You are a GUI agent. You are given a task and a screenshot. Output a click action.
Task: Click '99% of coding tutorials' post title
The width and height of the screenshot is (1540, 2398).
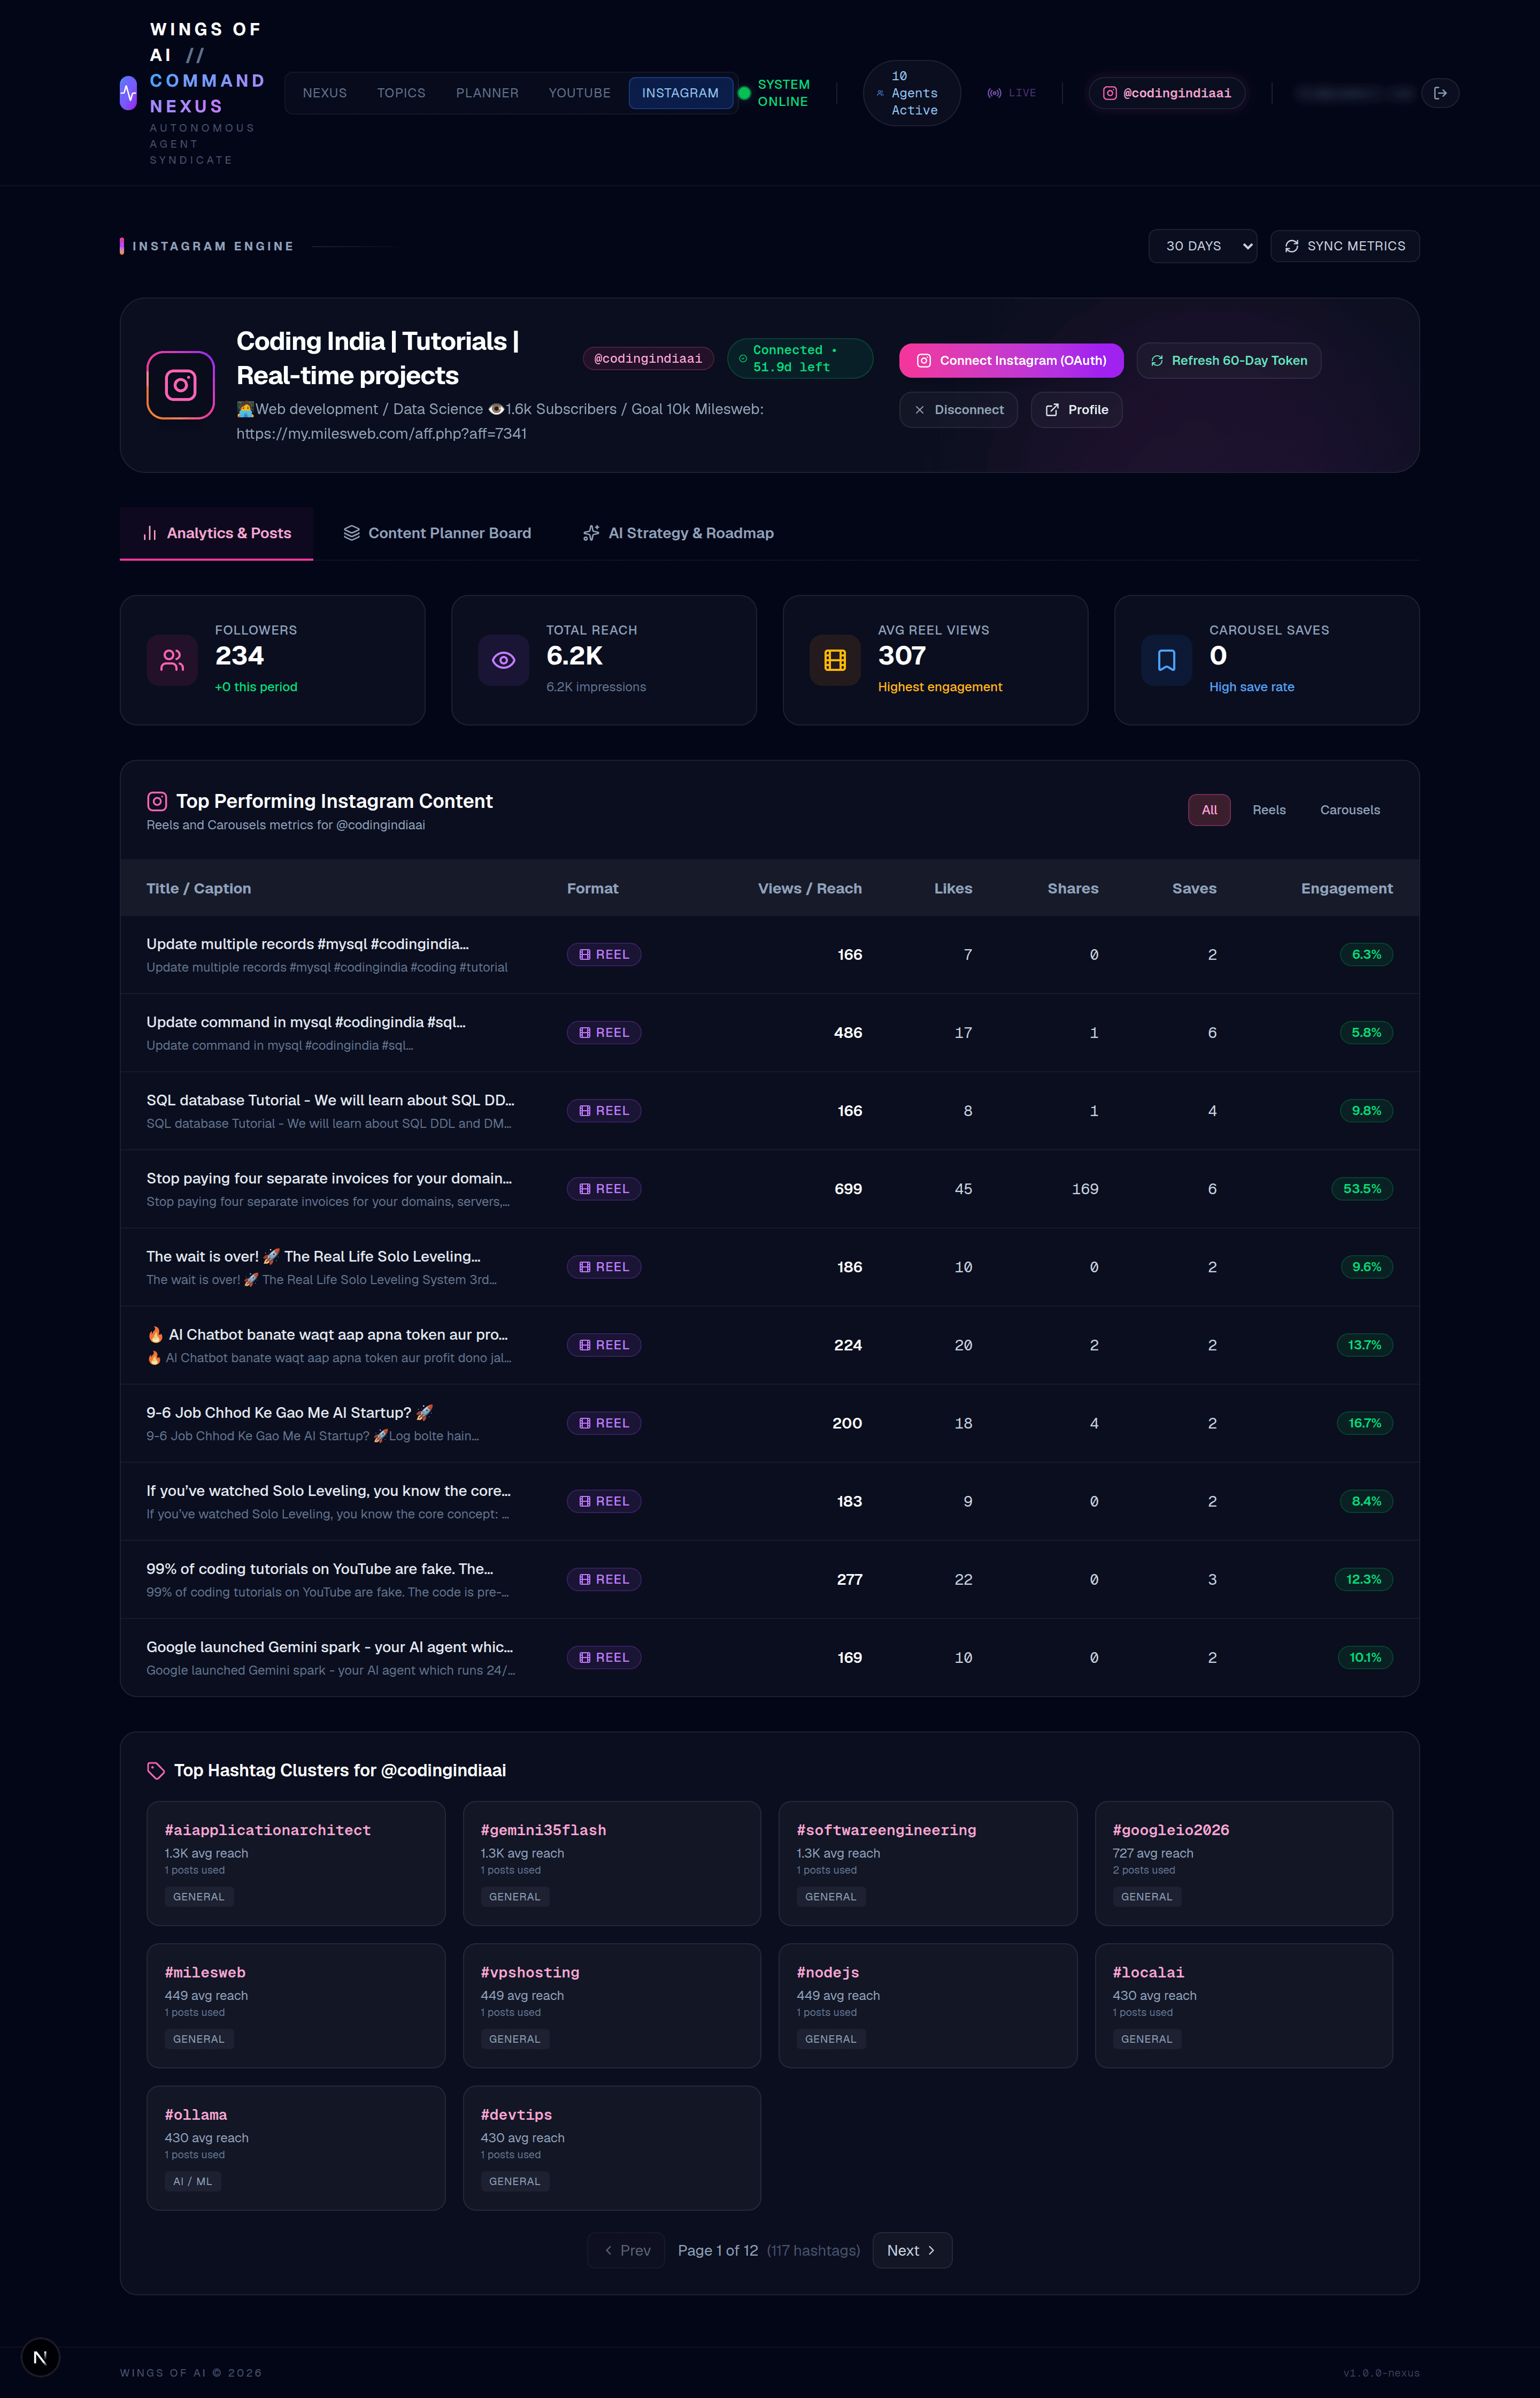pyautogui.click(x=320, y=1569)
